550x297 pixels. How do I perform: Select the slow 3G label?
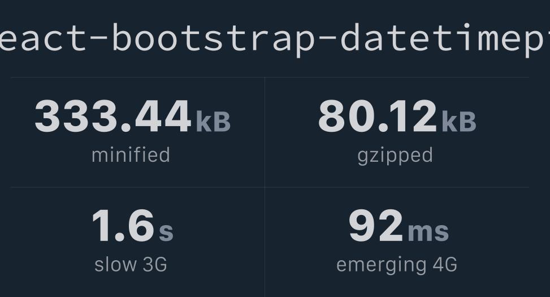(131, 264)
